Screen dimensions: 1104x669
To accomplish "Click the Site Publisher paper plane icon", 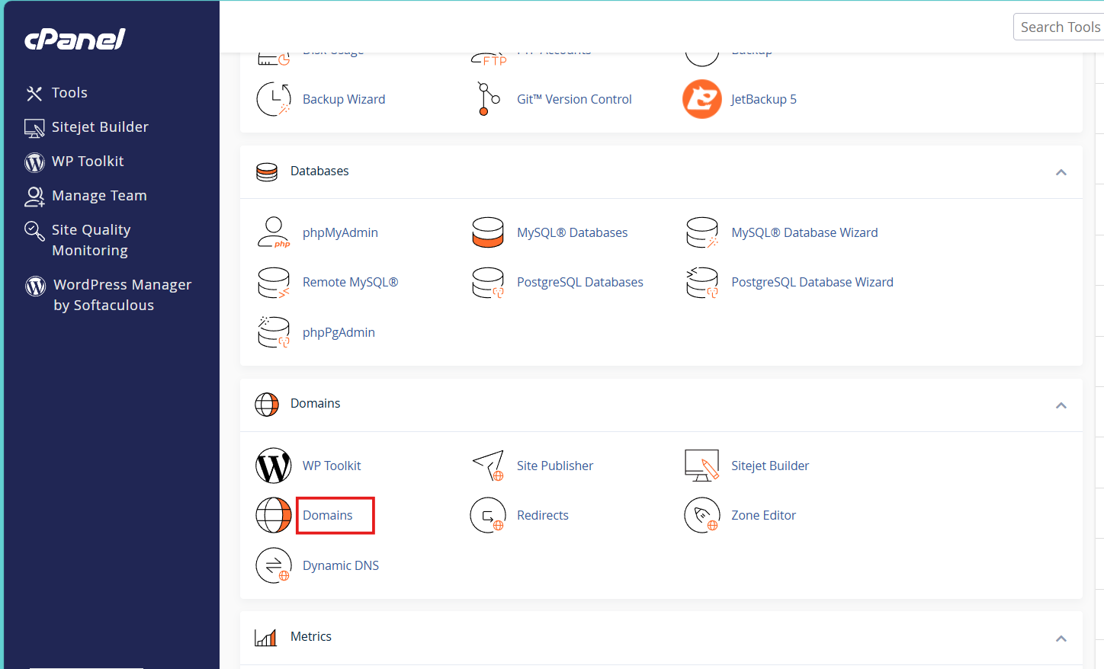I will pos(488,466).
